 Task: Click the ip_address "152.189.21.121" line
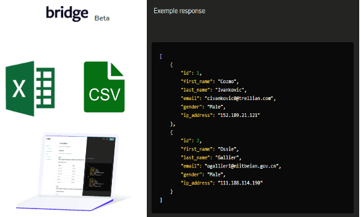coord(220,115)
